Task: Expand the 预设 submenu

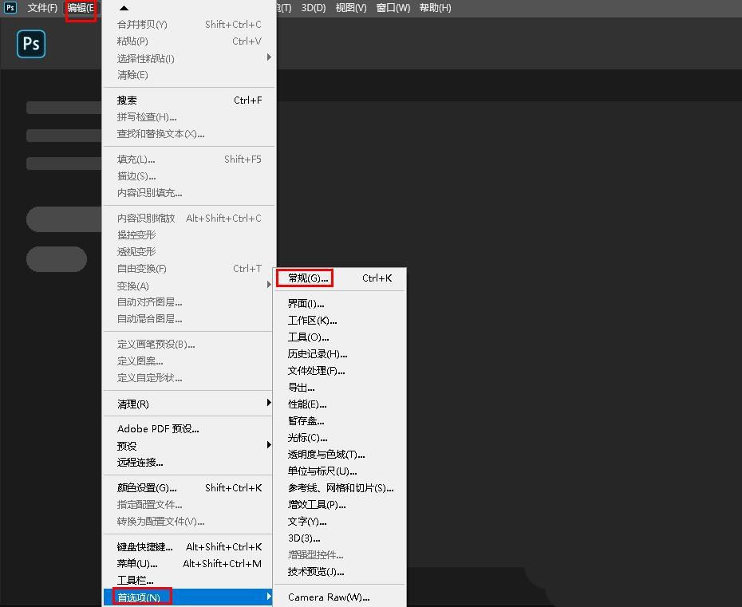Action: 269,445
